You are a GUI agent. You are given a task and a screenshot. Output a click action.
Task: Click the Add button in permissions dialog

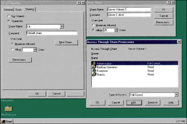point(134,103)
